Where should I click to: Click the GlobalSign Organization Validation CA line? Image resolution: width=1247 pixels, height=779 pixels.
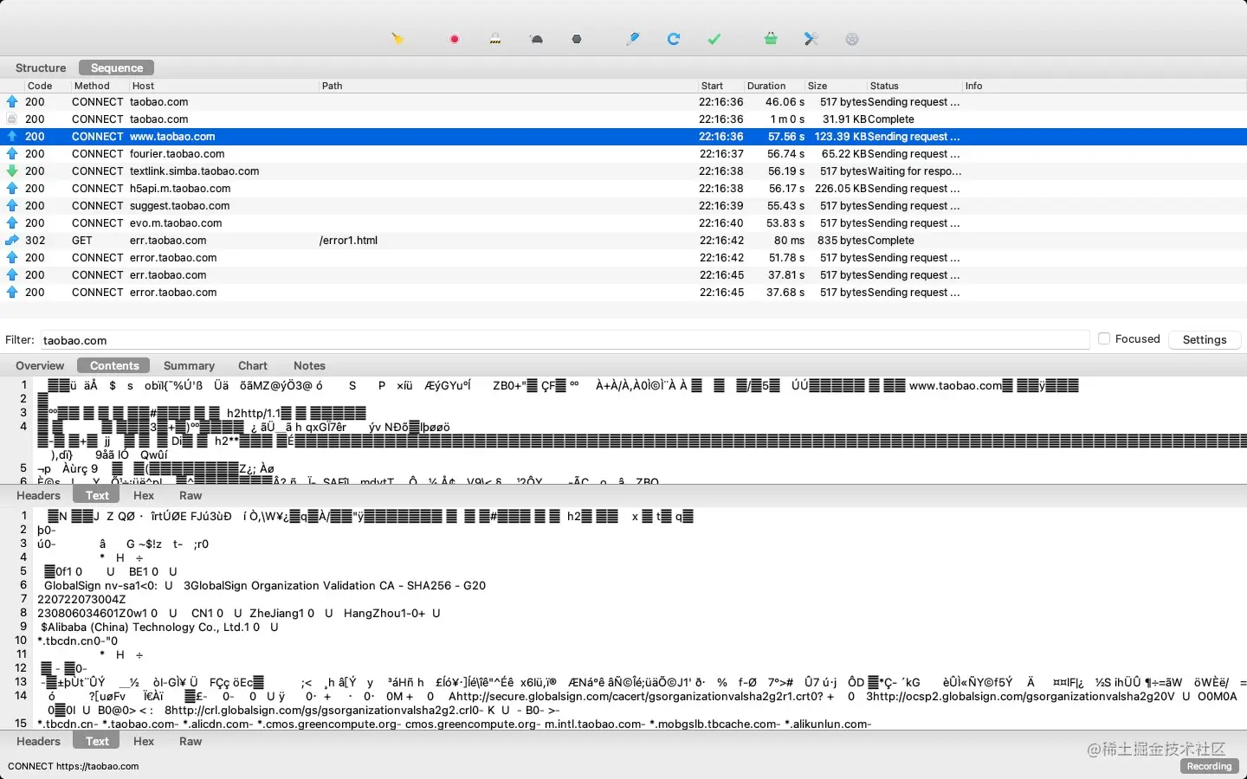pos(265,586)
